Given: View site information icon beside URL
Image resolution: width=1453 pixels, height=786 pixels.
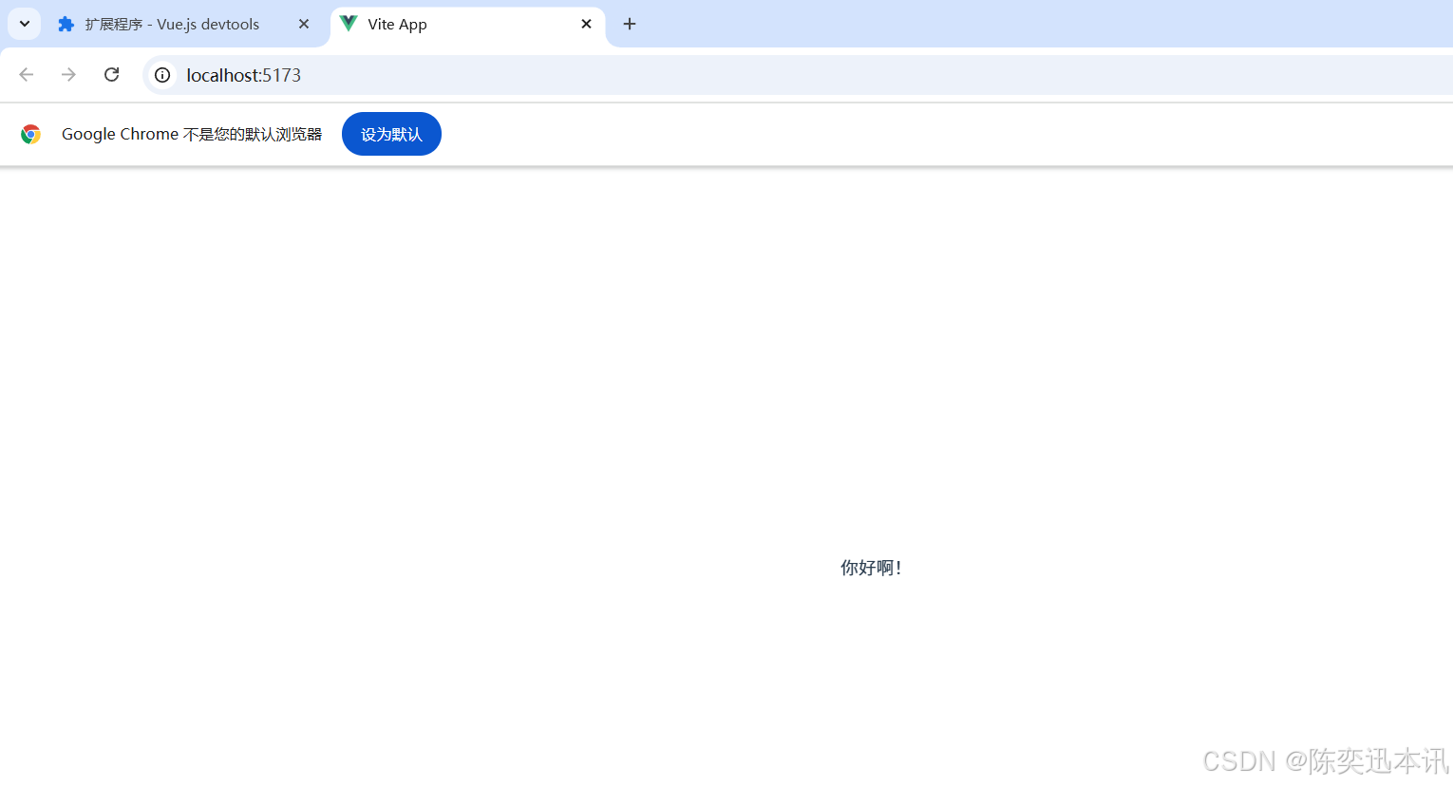Looking at the screenshot, I should [x=162, y=75].
